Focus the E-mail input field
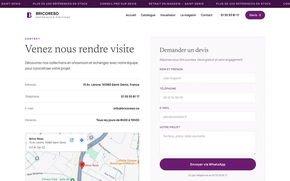Screen dimensions: 290x181 [208, 117]
